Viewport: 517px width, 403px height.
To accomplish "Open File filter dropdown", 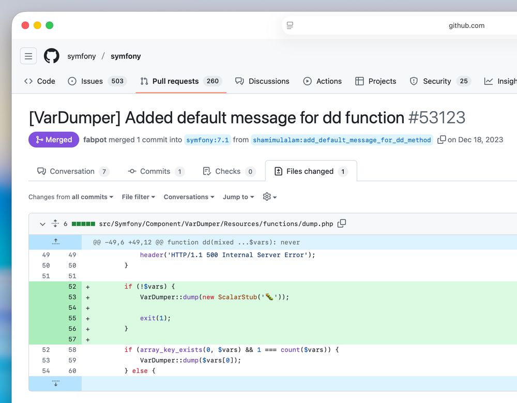I will [x=139, y=197].
